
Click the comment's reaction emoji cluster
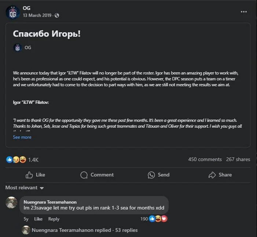[x=158, y=219]
